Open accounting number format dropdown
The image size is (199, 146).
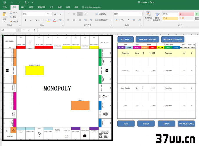tap(119, 20)
